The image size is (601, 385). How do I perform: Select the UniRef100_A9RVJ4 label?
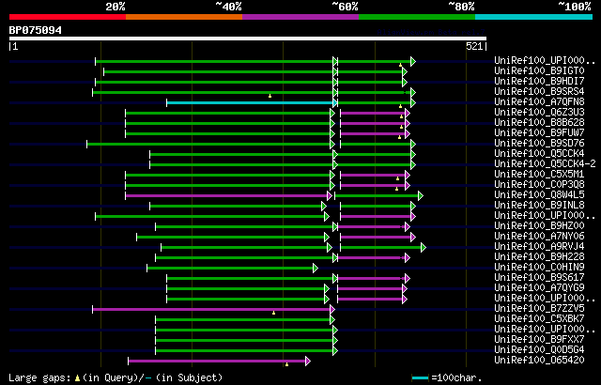(x=539, y=247)
